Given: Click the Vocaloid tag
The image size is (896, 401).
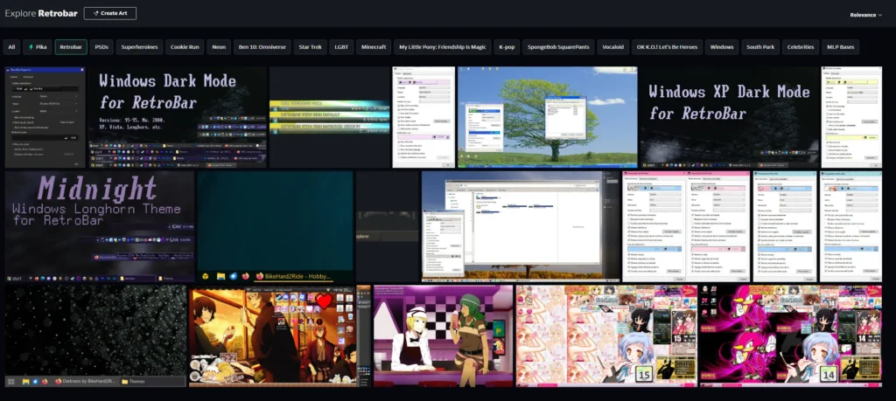Looking at the screenshot, I should (x=613, y=46).
